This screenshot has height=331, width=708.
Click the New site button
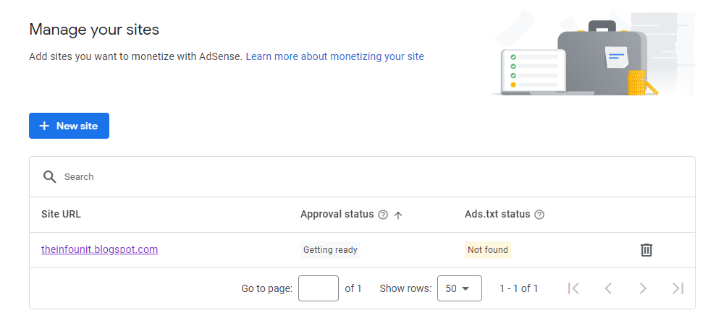[x=69, y=126]
